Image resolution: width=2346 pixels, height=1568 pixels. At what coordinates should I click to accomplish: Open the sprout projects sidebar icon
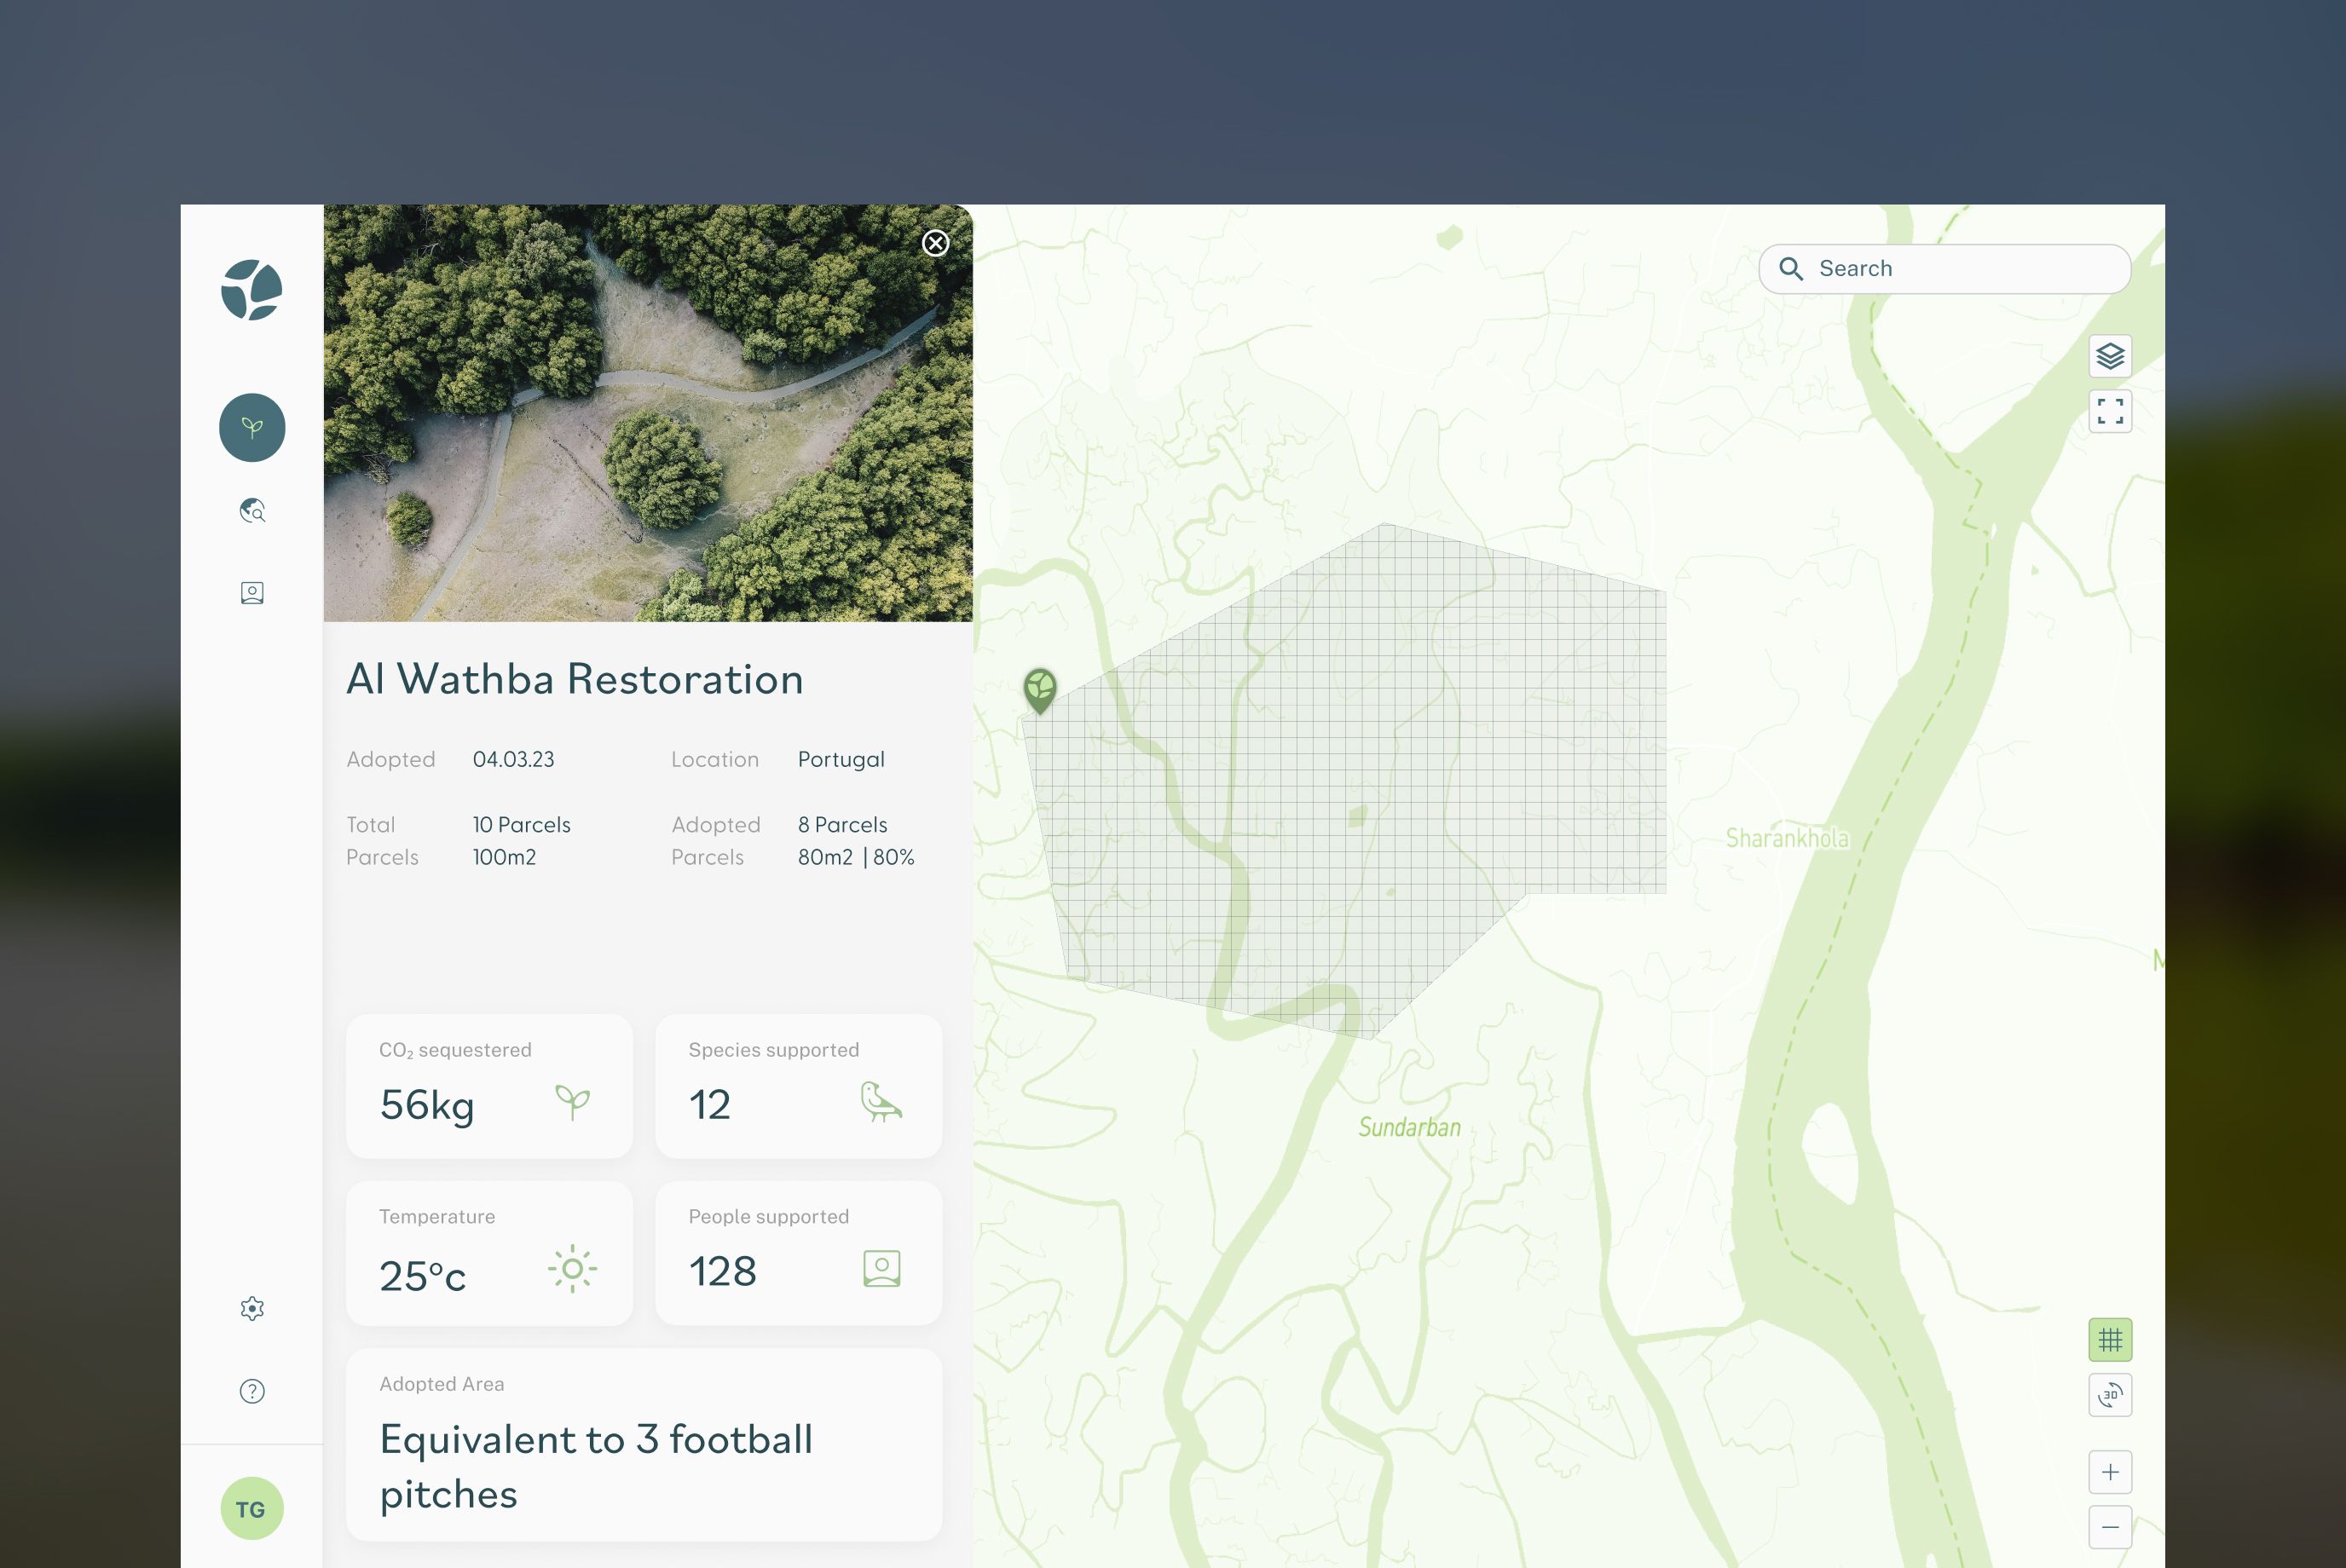tap(252, 428)
